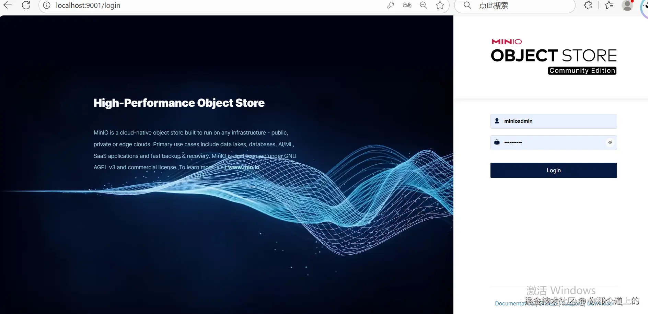Open the zoom magnifier icon in the address bar
648x314 pixels.
(424, 5)
